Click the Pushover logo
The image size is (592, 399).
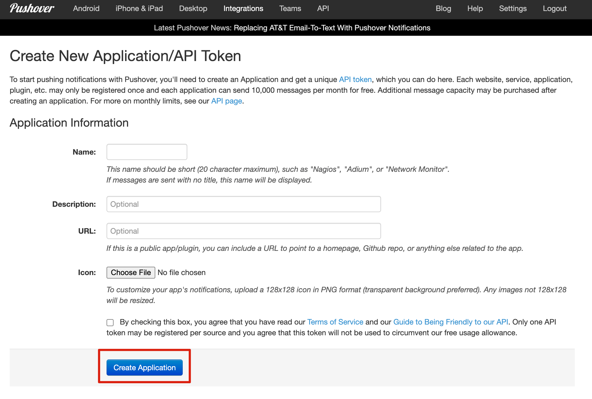[32, 8]
